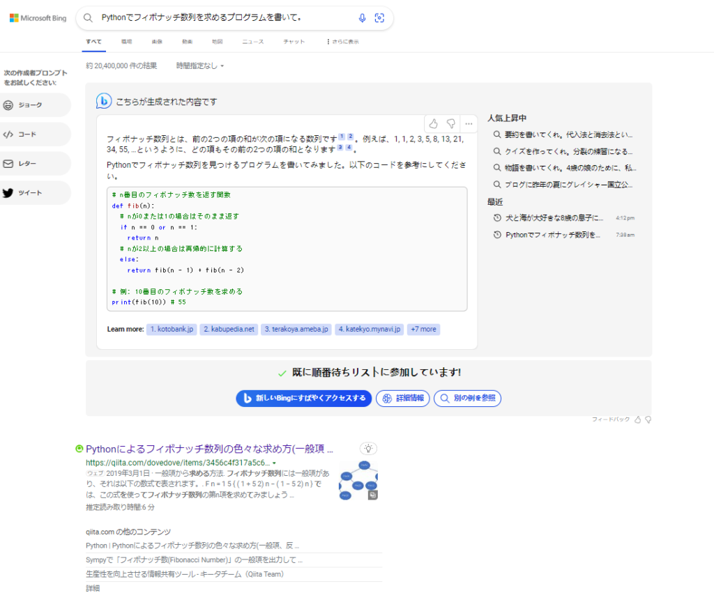Click the heading qiita.com の他のコンテンツ
The image size is (714, 602).
(x=128, y=532)
